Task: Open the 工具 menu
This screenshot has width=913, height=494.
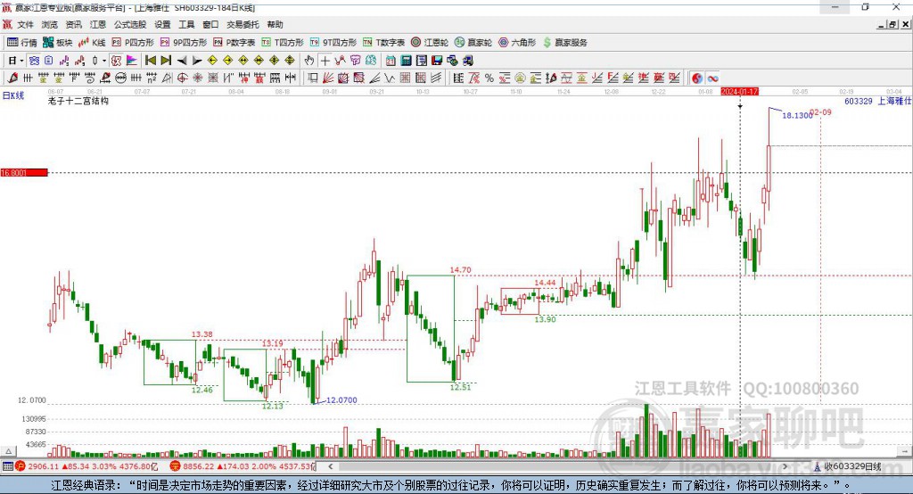Action: coord(186,24)
